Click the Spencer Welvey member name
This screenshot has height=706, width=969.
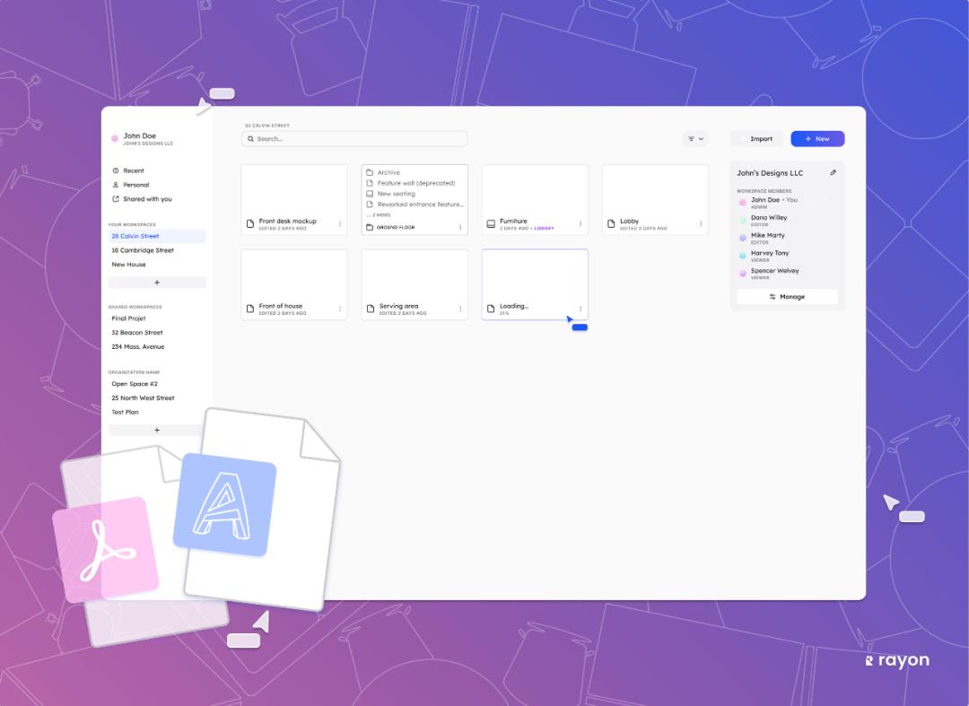(775, 271)
